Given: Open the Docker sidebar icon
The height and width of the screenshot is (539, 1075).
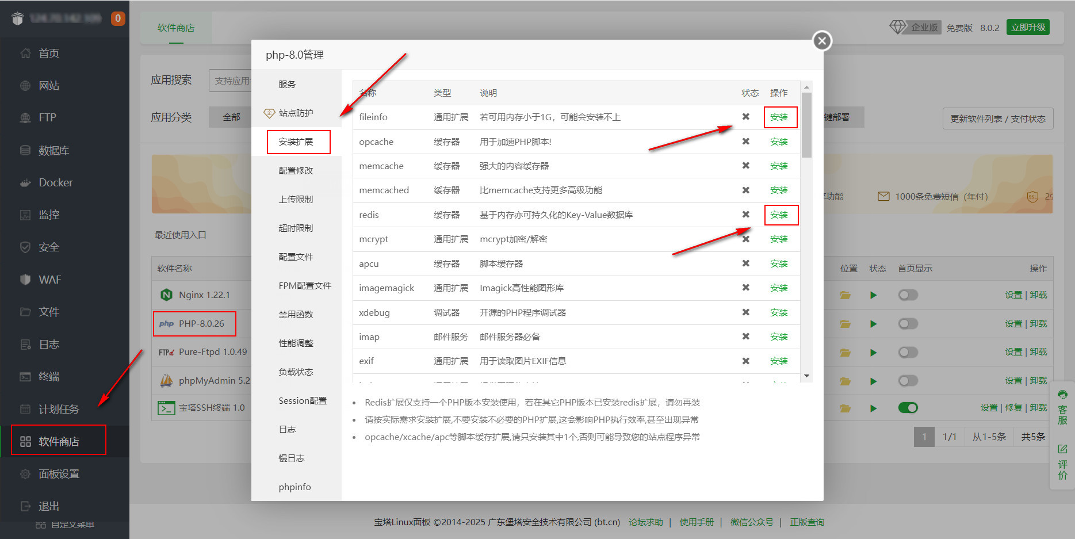Looking at the screenshot, I should pos(25,183).
